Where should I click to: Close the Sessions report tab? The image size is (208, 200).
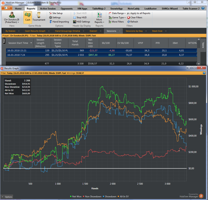(120, 31)
